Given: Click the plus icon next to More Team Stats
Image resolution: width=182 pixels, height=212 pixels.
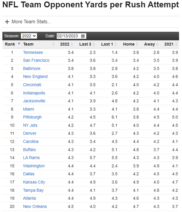Looking at the screenshot, I should point(7,22).
